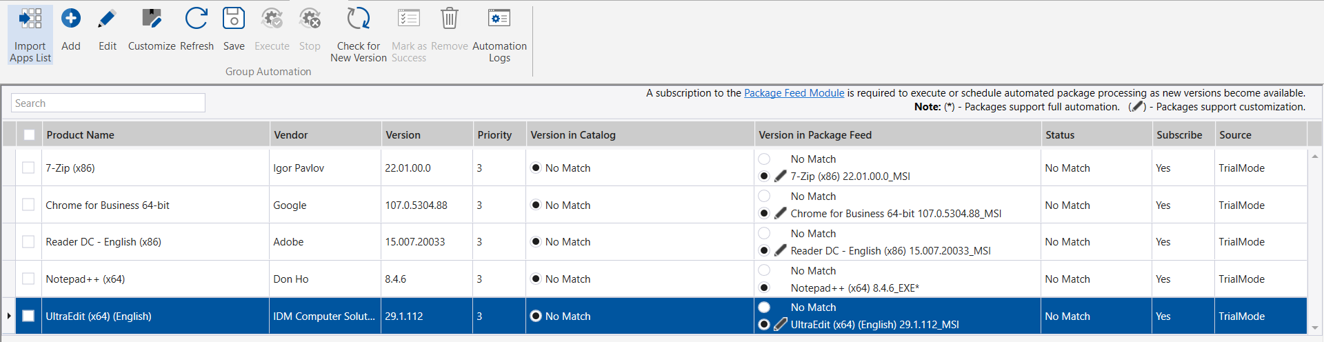The height and width of the screenshot is (342, 1324).
Task: Open the Package Feed Module link
Action: tap(794, 93)
